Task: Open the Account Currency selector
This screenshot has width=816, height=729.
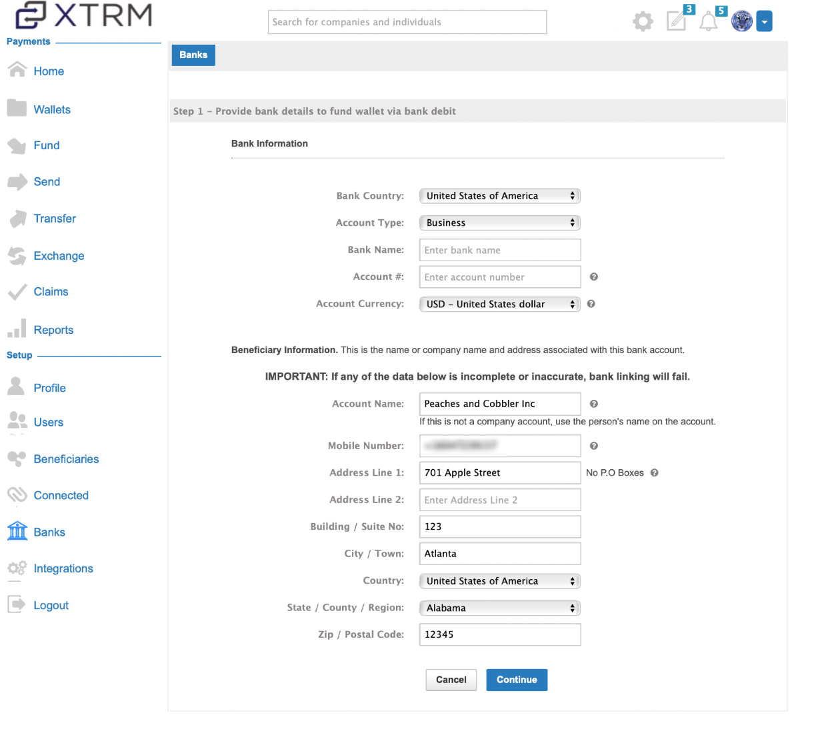Action: click(499, 304)
